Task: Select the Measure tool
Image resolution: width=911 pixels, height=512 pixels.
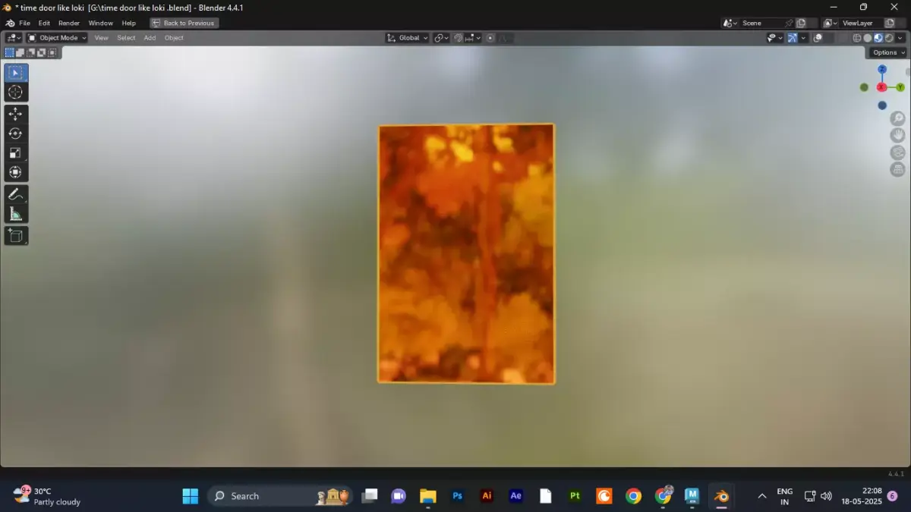Action: tap(16, 213)
